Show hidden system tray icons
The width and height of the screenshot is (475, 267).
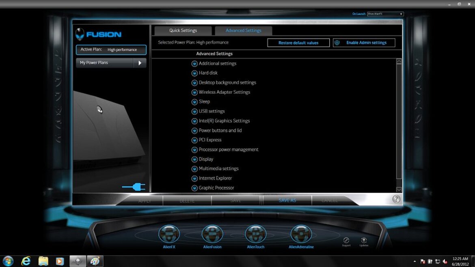pyautogui.click(x=415, y=261)
